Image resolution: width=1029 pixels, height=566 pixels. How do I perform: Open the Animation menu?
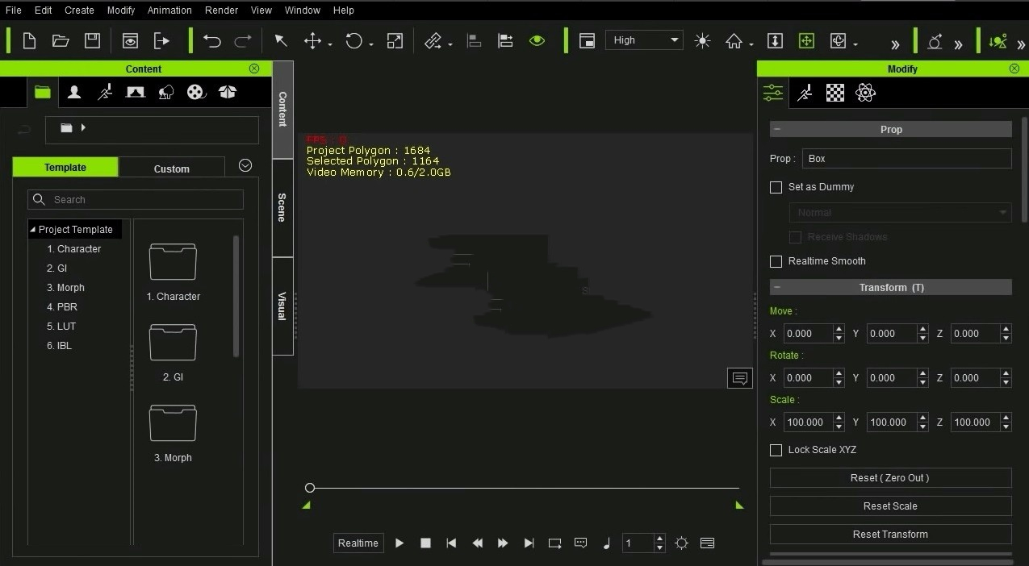(x=169, y=10)
